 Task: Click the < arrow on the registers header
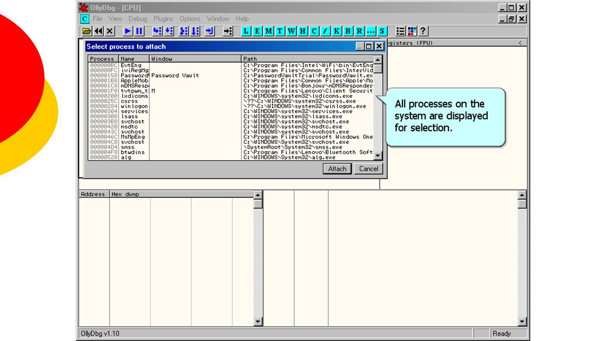click(520, 43)
